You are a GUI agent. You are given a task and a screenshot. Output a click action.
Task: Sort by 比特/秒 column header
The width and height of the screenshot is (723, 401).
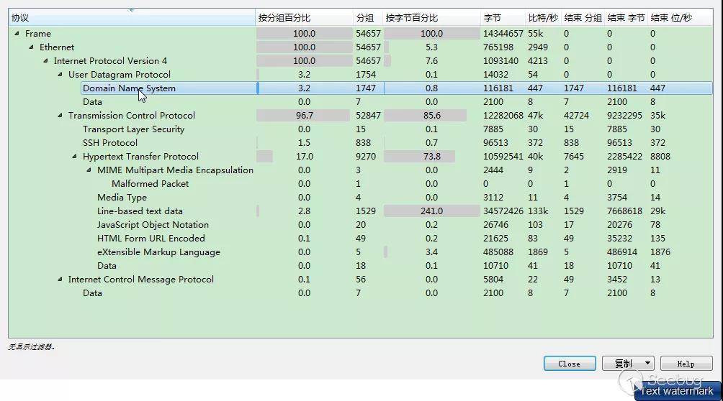[x=543, y=18]
